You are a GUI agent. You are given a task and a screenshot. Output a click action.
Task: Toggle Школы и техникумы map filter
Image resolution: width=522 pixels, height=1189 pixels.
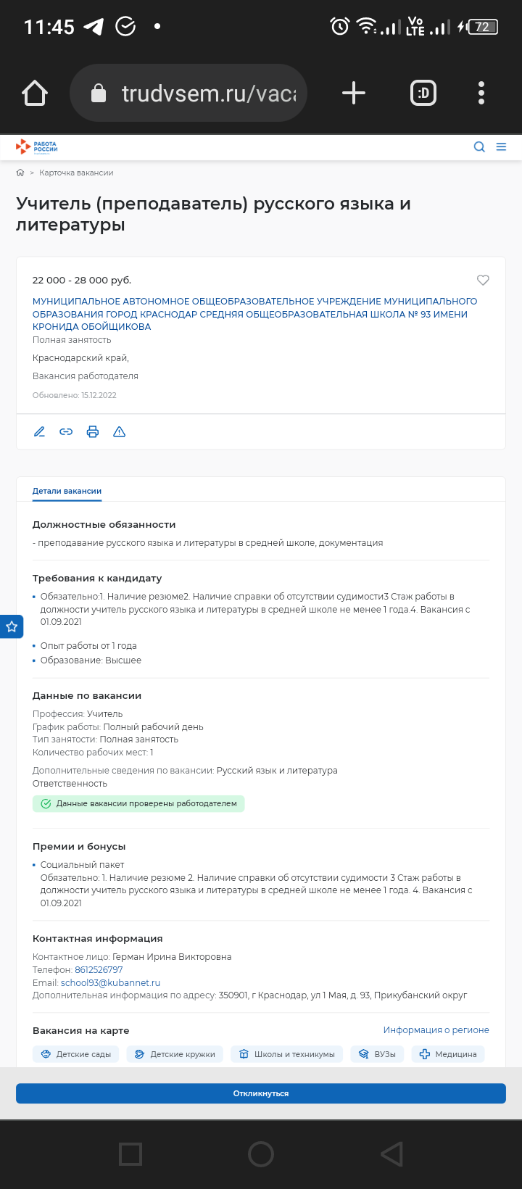pyautogui.click(x=287, y=1054)
